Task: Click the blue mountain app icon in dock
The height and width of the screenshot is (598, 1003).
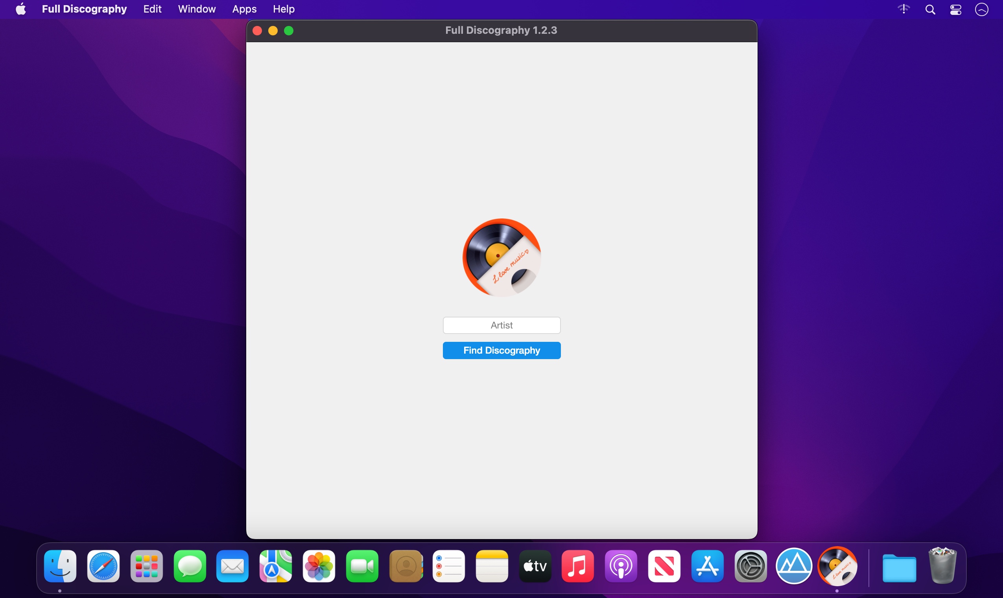Action: click(x=794, y=566)
